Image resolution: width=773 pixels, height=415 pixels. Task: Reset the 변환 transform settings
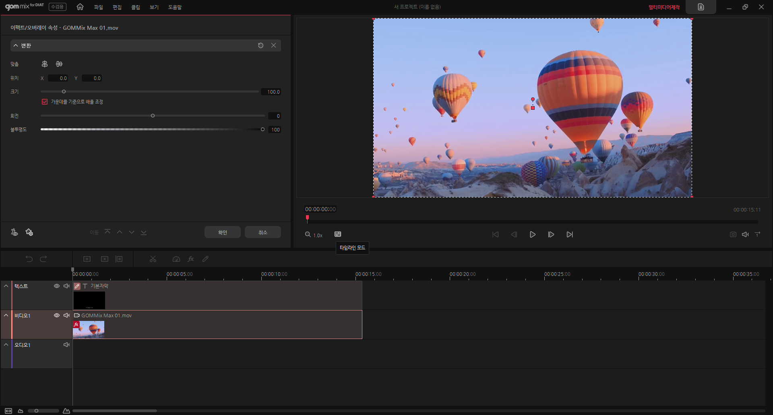coord(260,45)
